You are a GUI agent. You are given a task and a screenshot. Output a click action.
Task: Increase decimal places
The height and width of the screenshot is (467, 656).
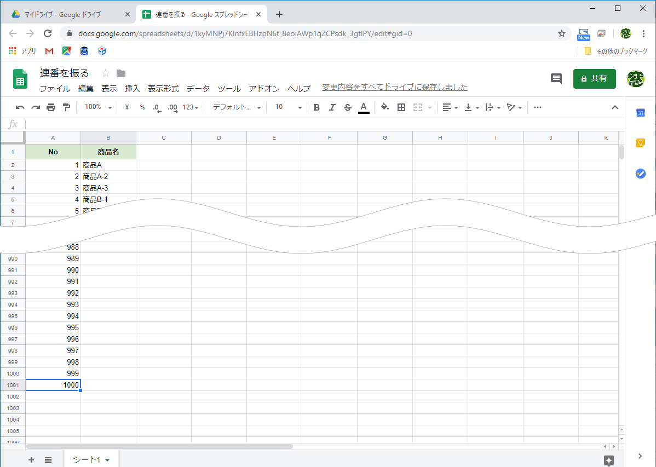172,108
